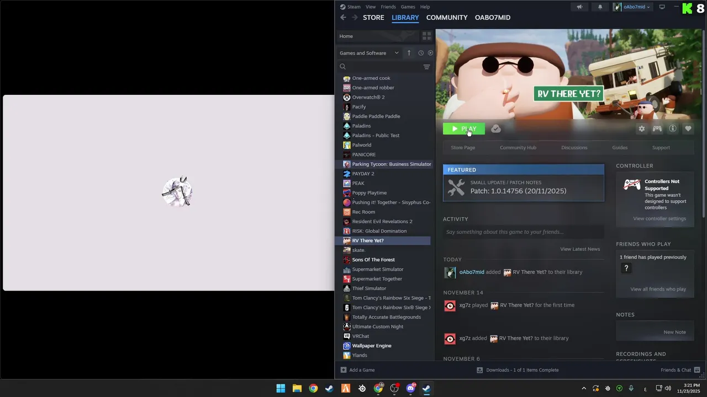This screenshot has height=397, width=707.
Task: Open Discussions link
Action: pos(574,147)
